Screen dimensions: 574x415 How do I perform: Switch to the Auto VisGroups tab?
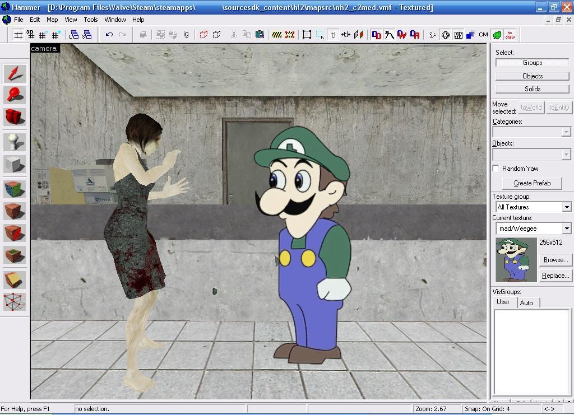tap(526, 303)
